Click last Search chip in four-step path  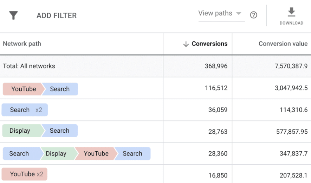133,153
